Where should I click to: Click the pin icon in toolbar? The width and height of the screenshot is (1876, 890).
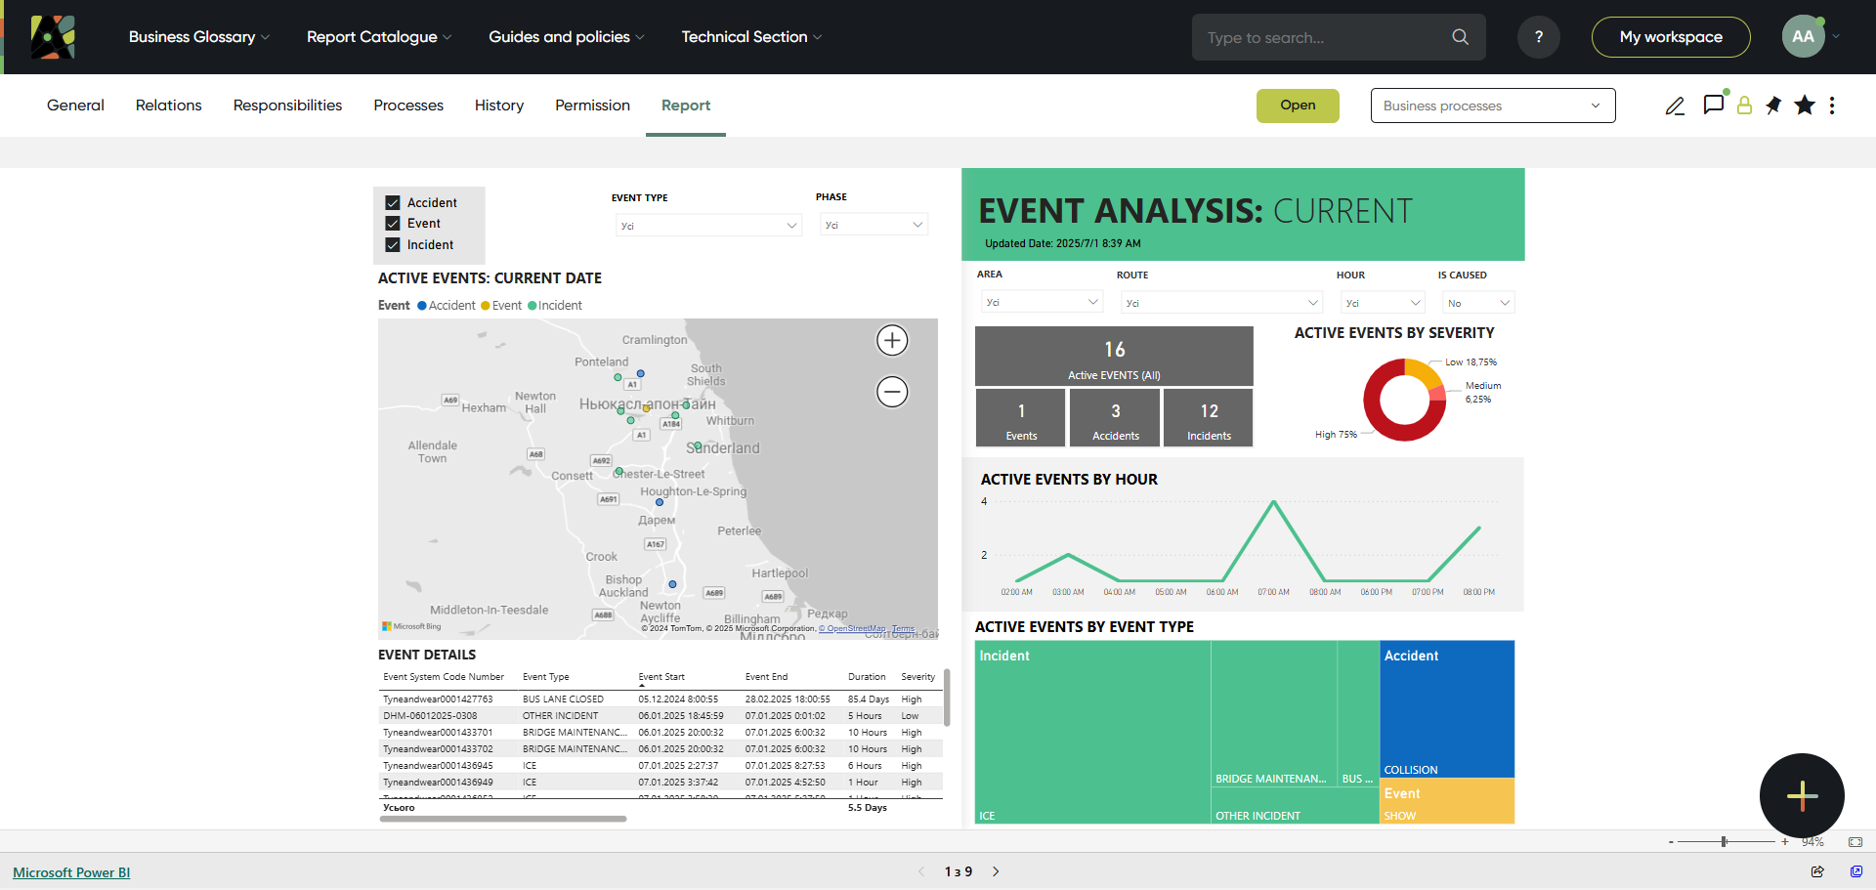[x=1773, y=106]
